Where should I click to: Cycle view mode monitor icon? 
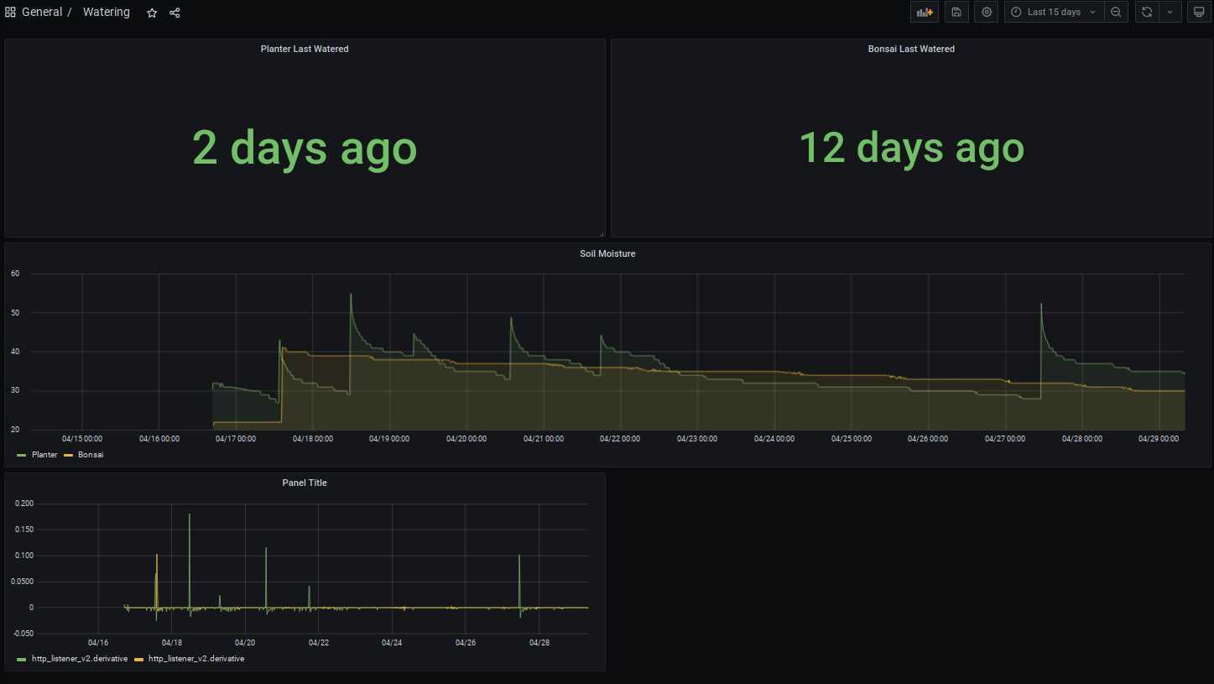1201,13
